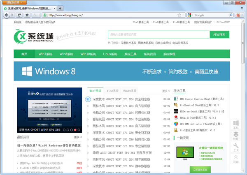Open the Win7系统 navigation item

coord(45,54)
